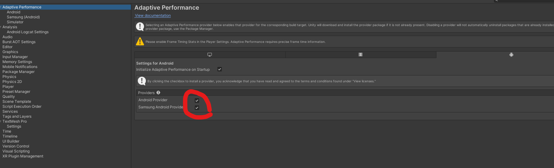Click the Settings for Android heading
The image size is (554, 168).
coord(155,63)
